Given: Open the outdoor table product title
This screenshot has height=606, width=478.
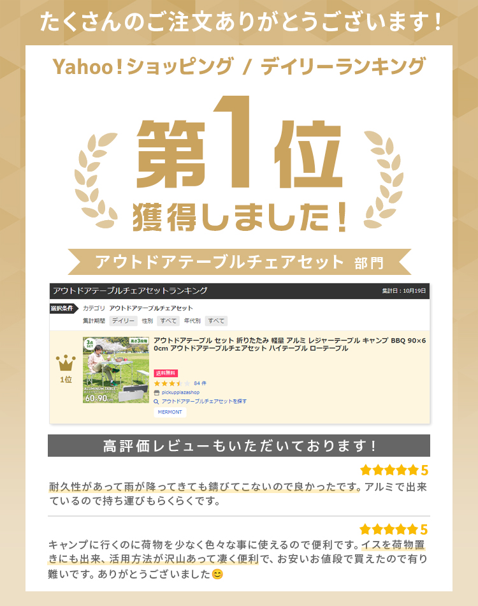Looking at the screenshot, I should click(289, 344).
